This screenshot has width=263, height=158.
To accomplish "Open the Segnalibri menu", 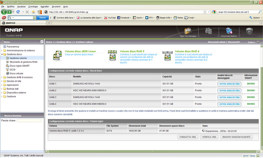I will point(45,7).
